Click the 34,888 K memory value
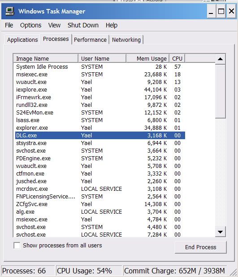The width and height of the screenshot is (238, 277). [x=156, y=128]
